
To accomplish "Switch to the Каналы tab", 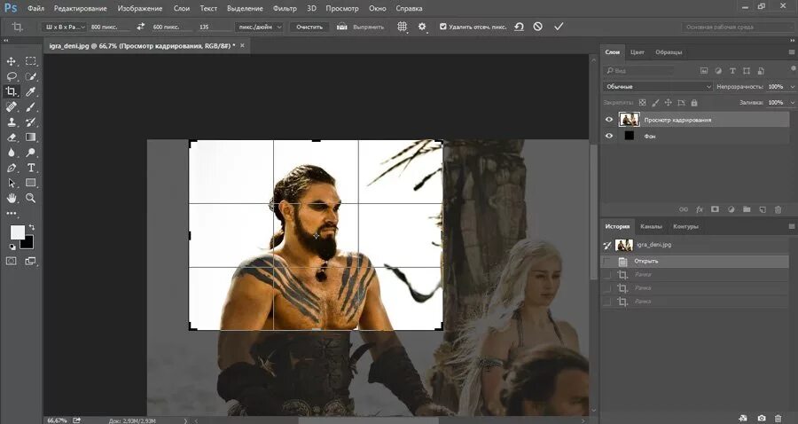I will pyautogui.click(x=651, y=226).
